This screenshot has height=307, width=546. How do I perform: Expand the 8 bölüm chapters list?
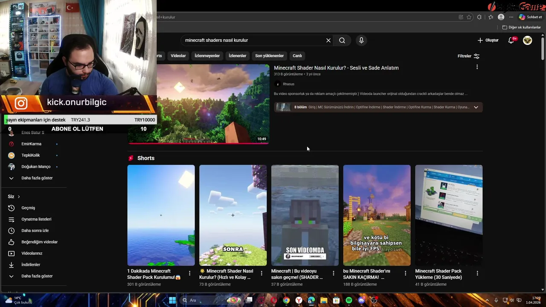tap(476, 107)
